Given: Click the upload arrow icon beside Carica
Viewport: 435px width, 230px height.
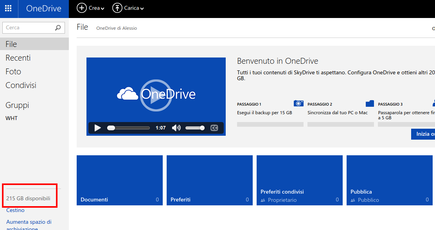Looking at the screenshot, I should pyautogui.click(x=117, y=8).
